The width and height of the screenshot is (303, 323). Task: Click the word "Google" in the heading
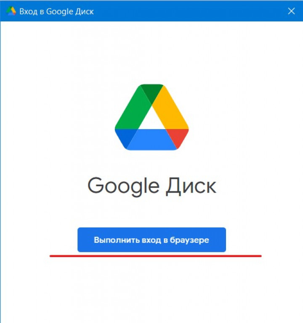pos(123,186)
